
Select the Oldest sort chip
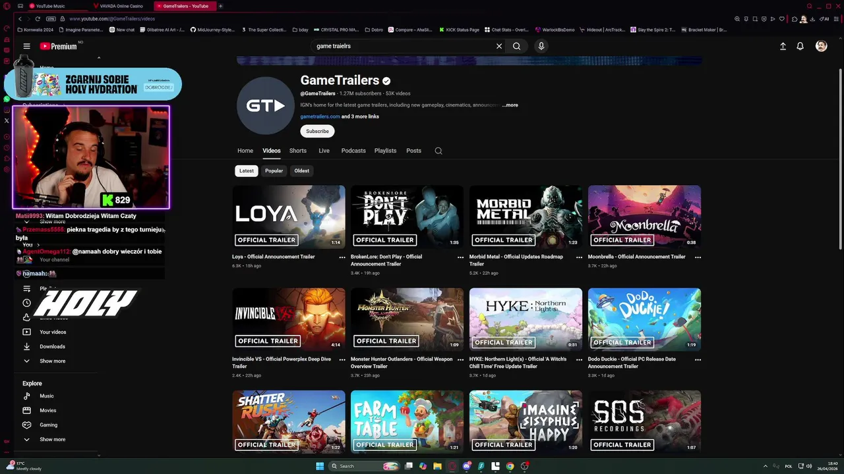(x=301, y=171)
